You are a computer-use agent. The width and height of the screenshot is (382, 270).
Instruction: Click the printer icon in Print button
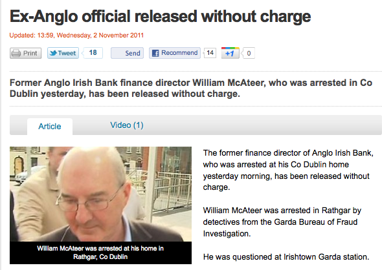tap(16, 53)
